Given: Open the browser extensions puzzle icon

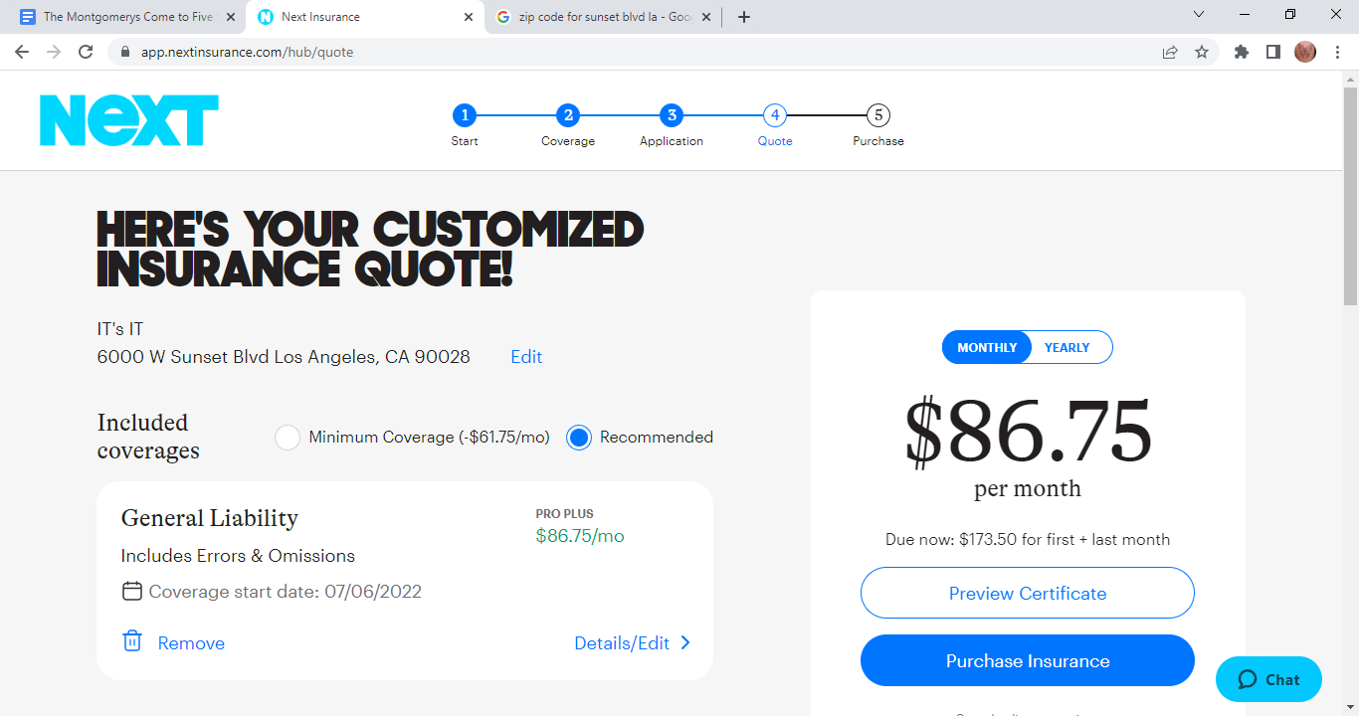Looking at the screenshot, I should click(x=1242, y=52).
